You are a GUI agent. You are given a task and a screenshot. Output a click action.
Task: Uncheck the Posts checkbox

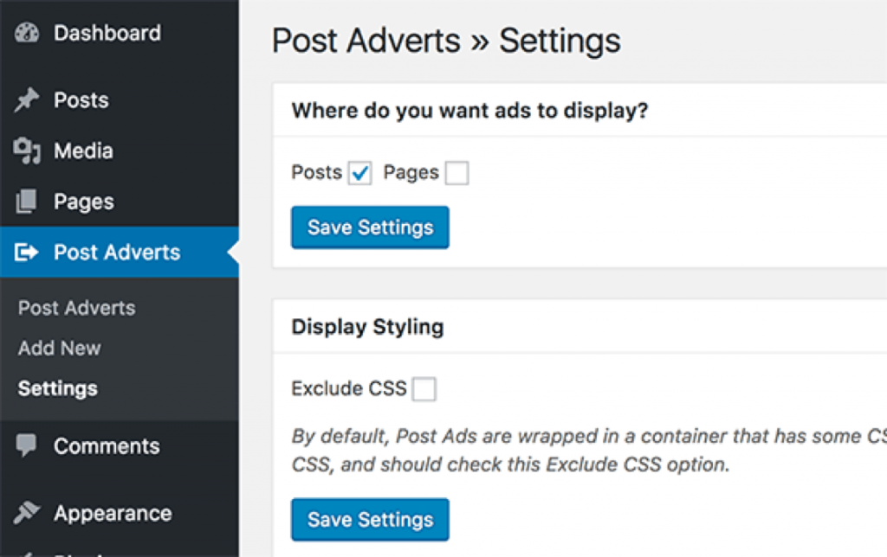[x=359, y=173]
